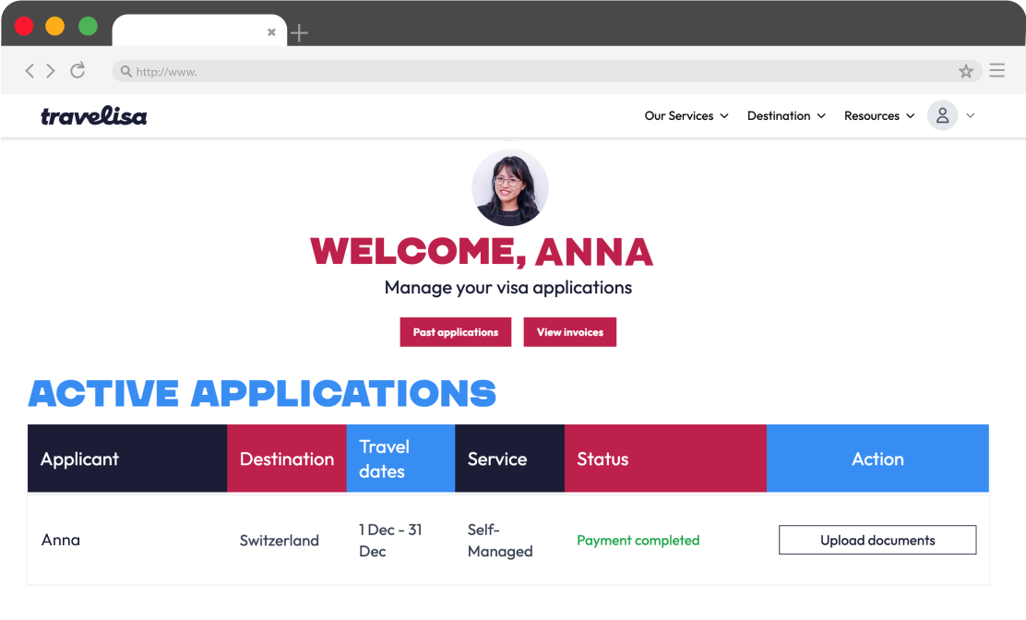Open a new browser tab

pos(299,33)
